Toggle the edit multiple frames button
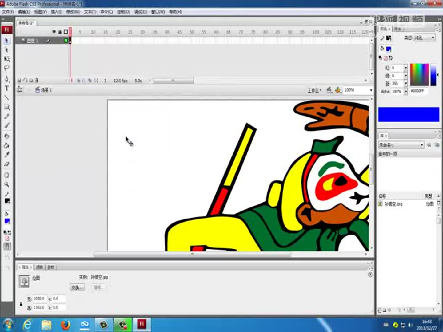The image size is (443, 332). coord(90,81)
